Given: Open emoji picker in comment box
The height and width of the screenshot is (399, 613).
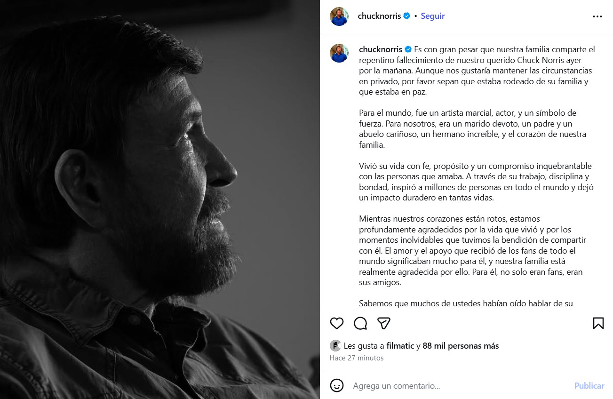Looking at the screenshot, I should (x=337, y=385).
